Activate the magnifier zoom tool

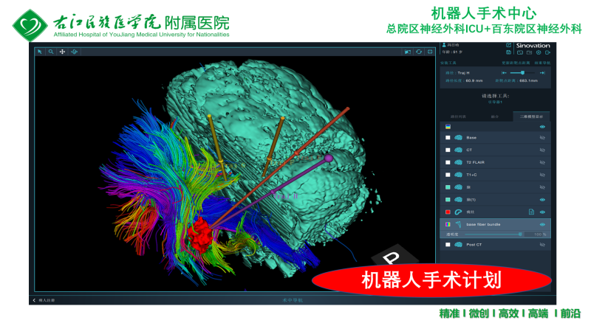tap(51, 52)
